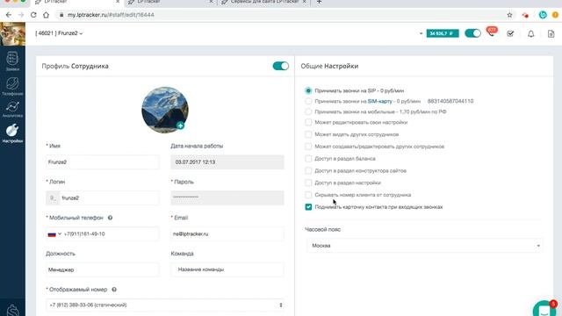The width and height of the screenshot is (562, 316).
Task: Click the mobile phone number field
Action: click(x=111, y=234)
